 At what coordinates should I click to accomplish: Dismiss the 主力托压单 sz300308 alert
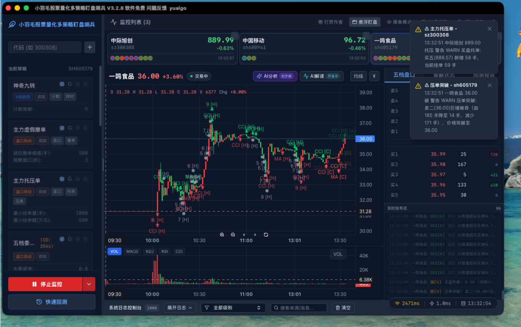[489, 29]
